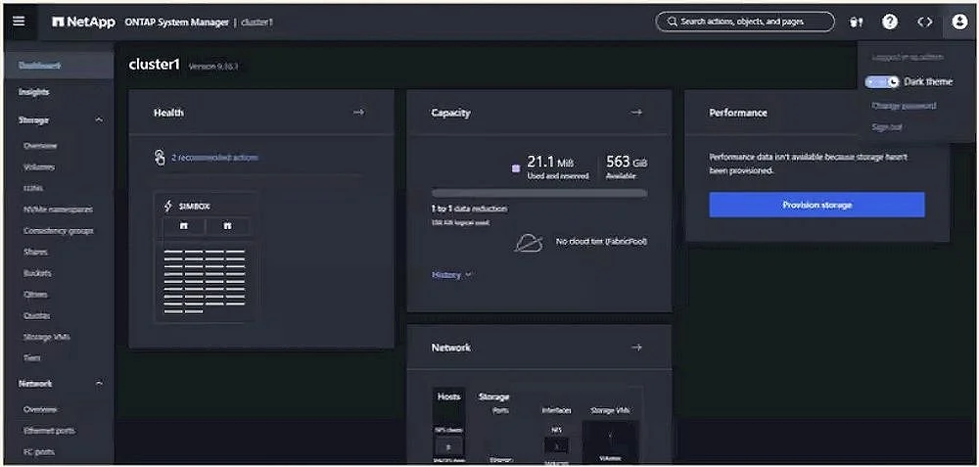Open FC ports in the sidebar
The width and height of the screenshot is (979, 467).
(x=39, y=452)
